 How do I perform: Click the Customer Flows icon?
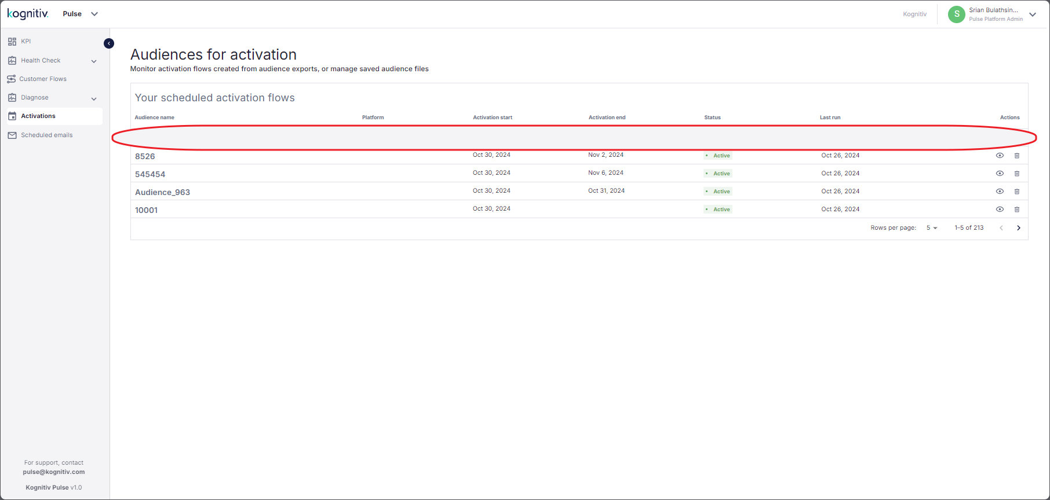pos(12,79)
